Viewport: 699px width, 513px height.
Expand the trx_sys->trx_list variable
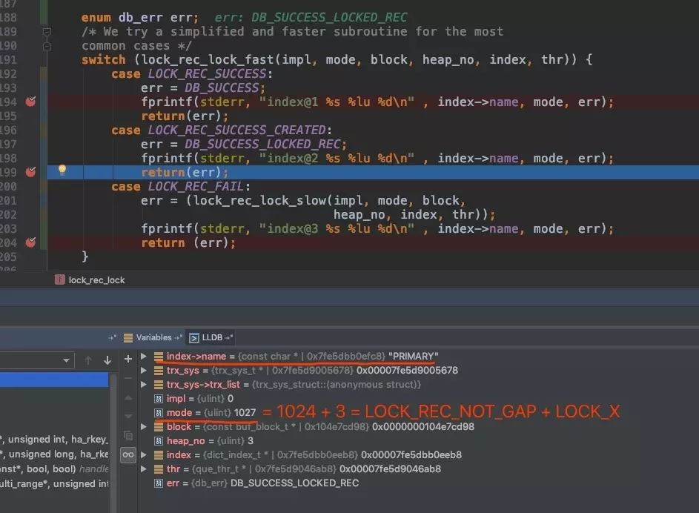point(145,385)
